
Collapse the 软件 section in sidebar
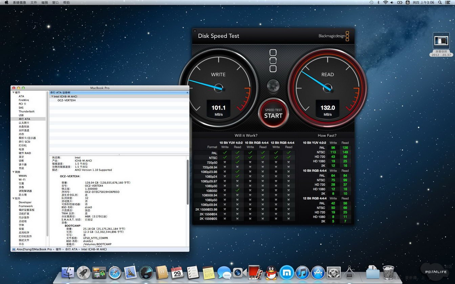tap(14, 198)
